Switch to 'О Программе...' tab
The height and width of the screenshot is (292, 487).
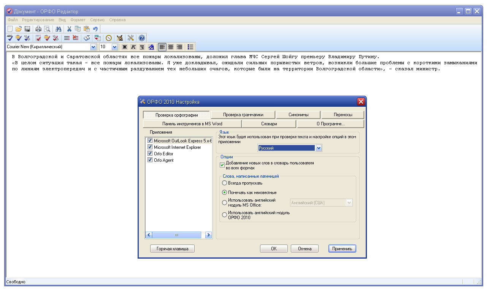pos(331,124)
